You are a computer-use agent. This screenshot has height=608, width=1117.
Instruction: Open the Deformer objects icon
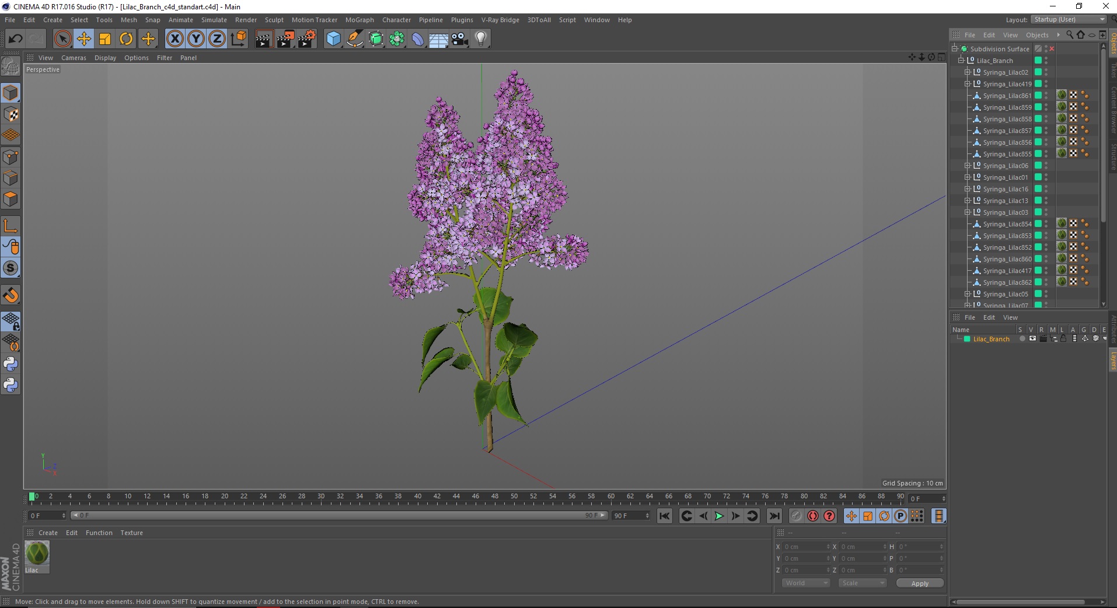click(418, 39)
